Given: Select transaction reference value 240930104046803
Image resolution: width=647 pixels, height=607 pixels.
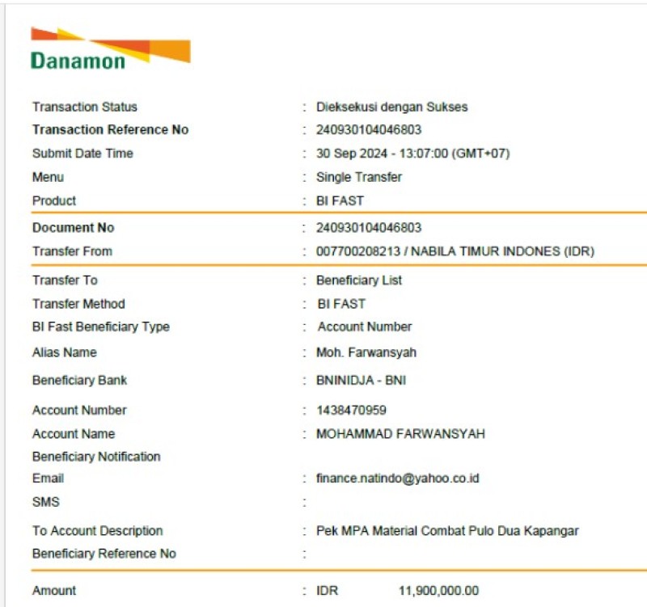Looking at the screenshot, I should 369,130.
